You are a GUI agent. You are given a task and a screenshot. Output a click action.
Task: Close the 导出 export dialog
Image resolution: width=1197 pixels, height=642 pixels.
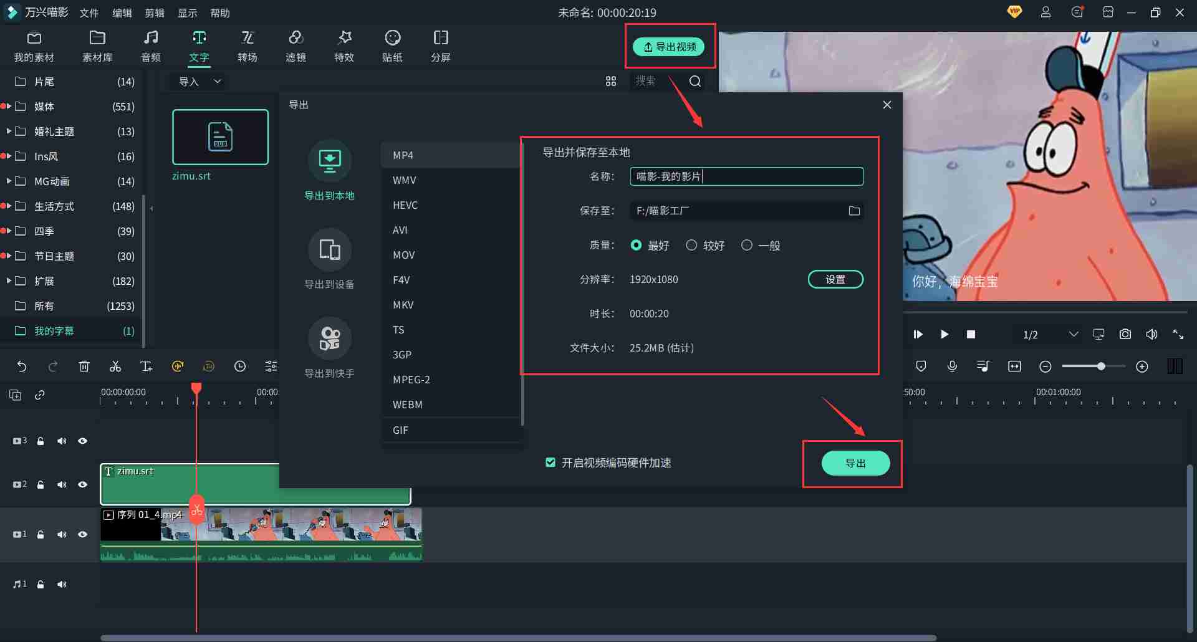[887, 105]
